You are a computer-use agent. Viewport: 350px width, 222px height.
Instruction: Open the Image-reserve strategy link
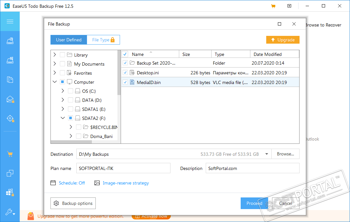126,183
